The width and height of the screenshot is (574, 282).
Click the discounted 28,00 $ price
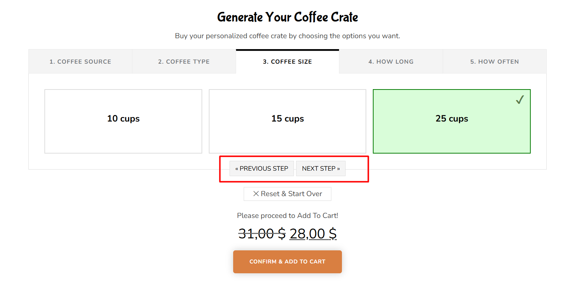tap(313, 234)
